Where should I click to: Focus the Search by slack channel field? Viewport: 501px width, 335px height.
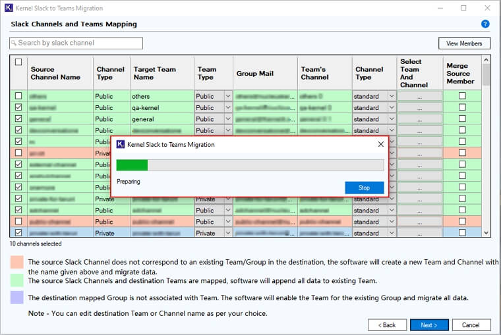pyautogui.click(x=76, y=43)
